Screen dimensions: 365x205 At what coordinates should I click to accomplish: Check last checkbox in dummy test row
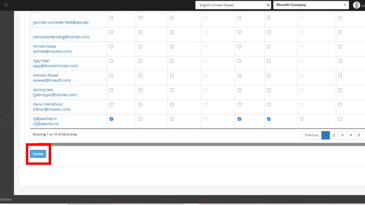[340, 90]
